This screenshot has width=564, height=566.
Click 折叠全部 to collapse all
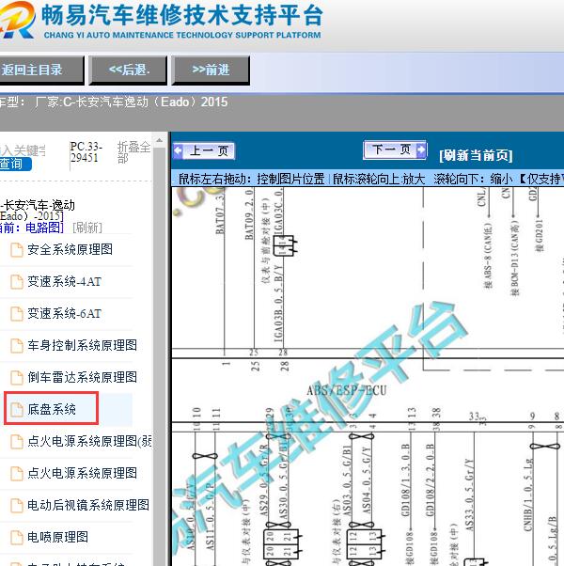pos(133,152)
